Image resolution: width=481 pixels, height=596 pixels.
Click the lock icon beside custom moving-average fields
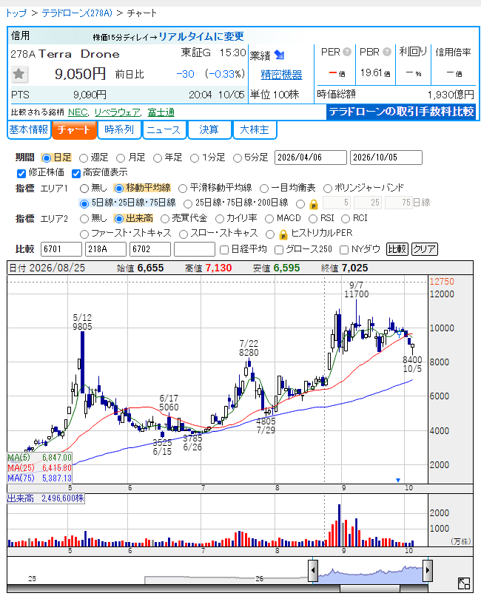[x=313, y=205]
